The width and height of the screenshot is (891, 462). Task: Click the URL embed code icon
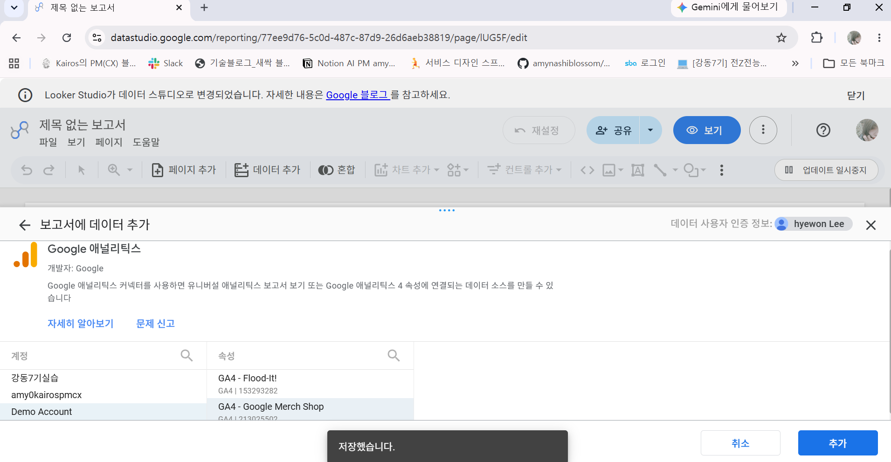[587, 170]
